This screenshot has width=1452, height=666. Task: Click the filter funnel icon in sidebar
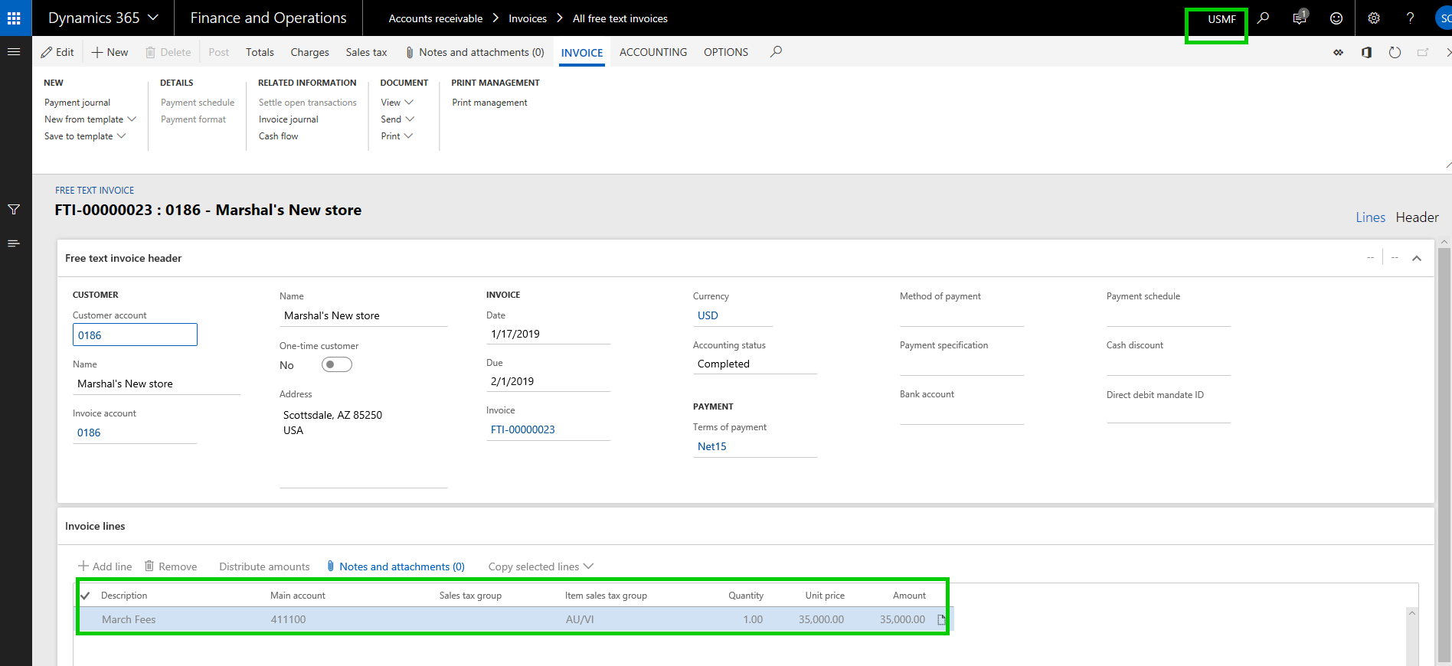[14, 210]
